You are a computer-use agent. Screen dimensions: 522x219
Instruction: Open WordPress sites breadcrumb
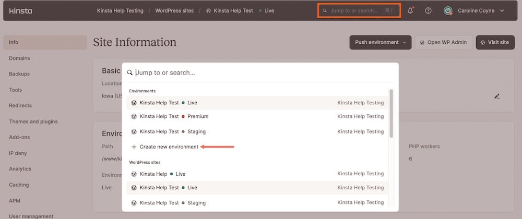click(x=174, y=10)
